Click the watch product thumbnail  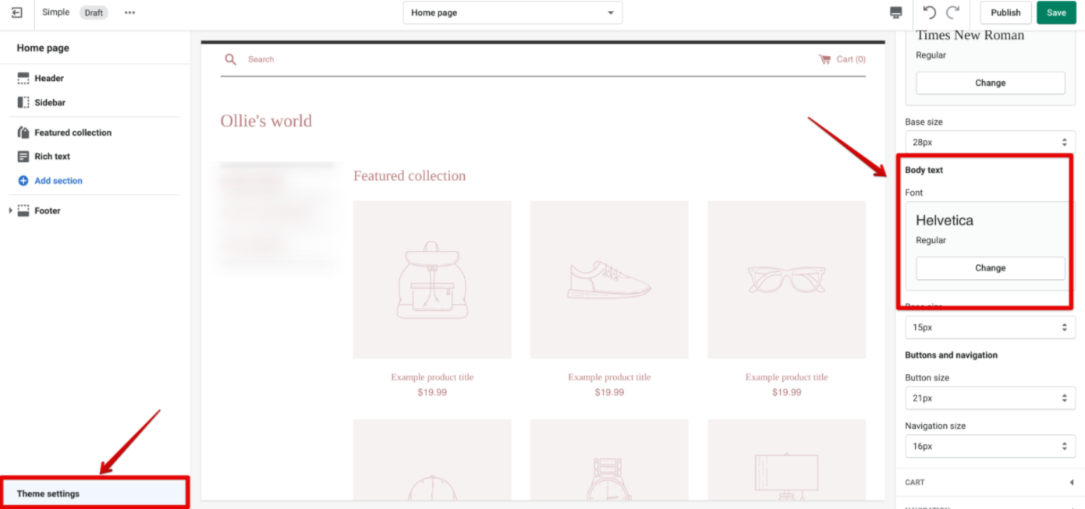tap(609, 460)
